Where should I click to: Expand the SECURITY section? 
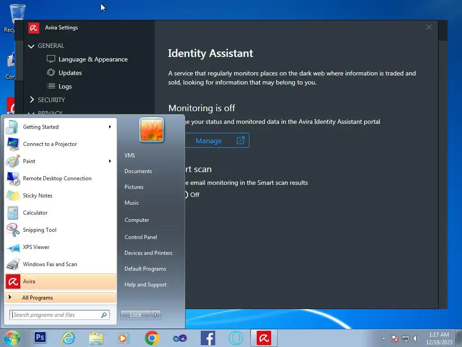click(x=32, y=100)
